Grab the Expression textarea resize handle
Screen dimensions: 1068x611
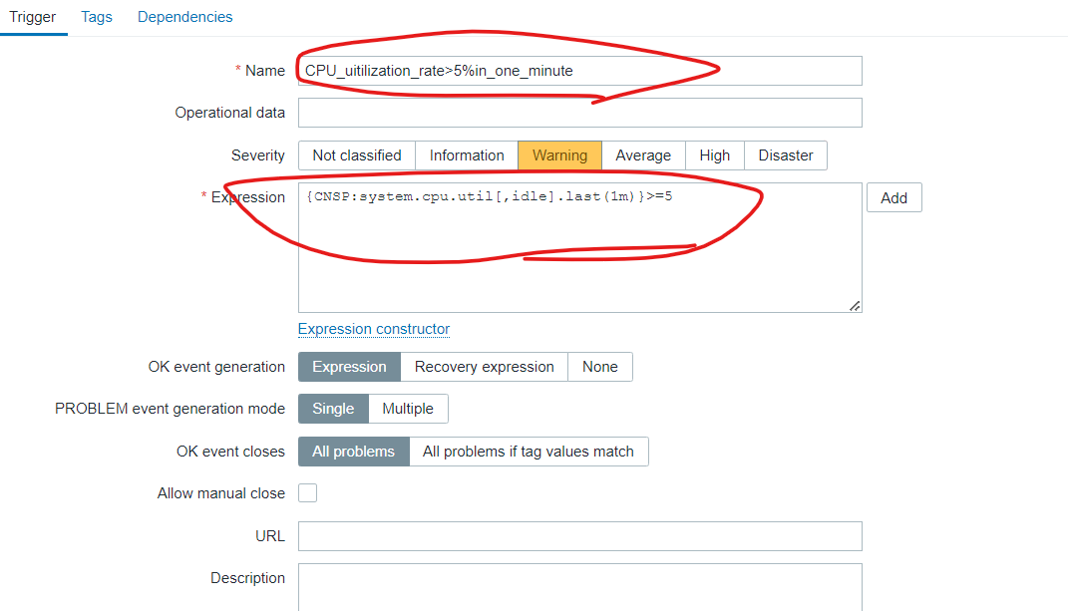[855, 306]
